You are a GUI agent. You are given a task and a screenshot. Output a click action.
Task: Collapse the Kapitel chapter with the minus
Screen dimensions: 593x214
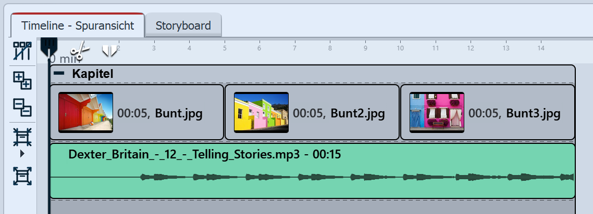pyautogui.click(x=59, y=74)
